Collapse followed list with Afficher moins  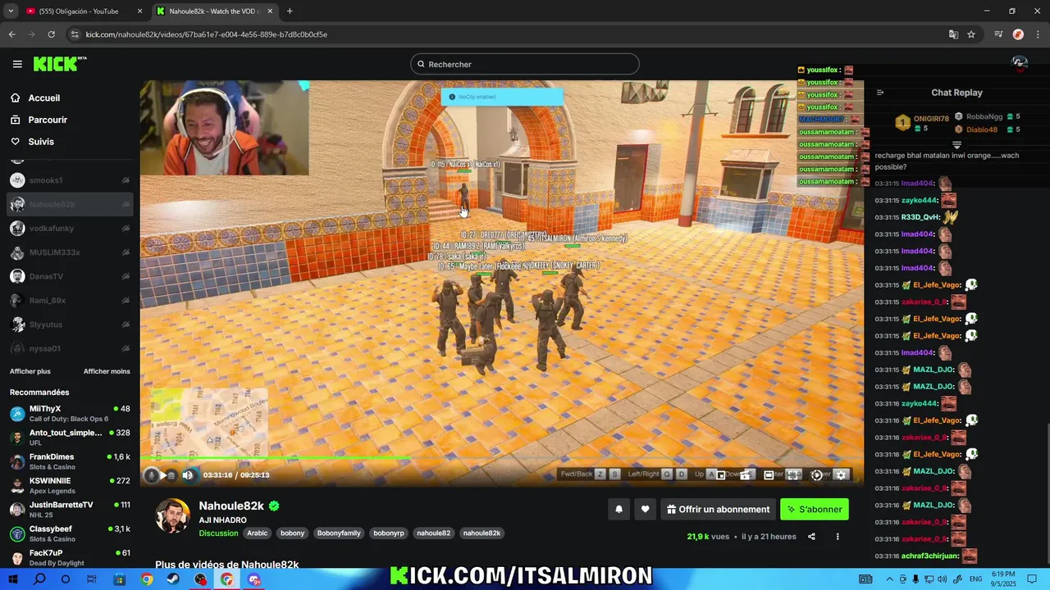[x=107, y=371]
